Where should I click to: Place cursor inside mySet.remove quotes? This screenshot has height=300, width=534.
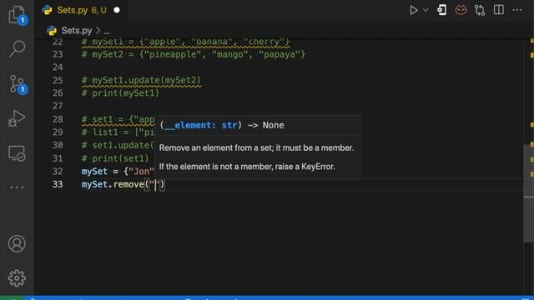[x=155, y=185]
